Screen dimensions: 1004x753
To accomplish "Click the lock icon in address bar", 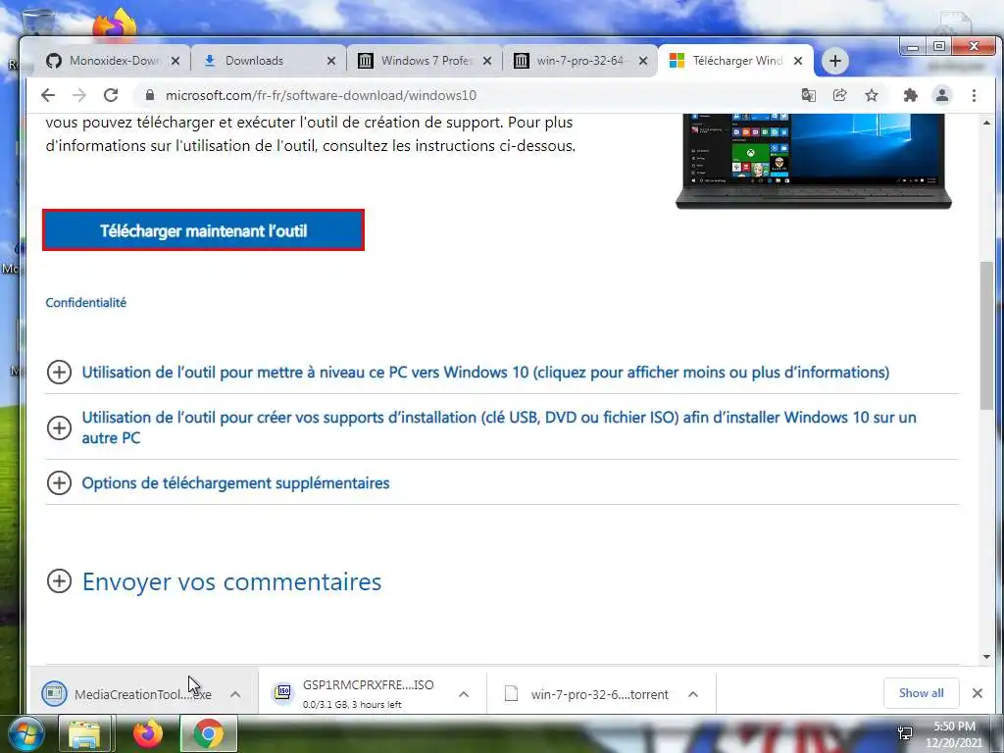I will click(150, 95).
